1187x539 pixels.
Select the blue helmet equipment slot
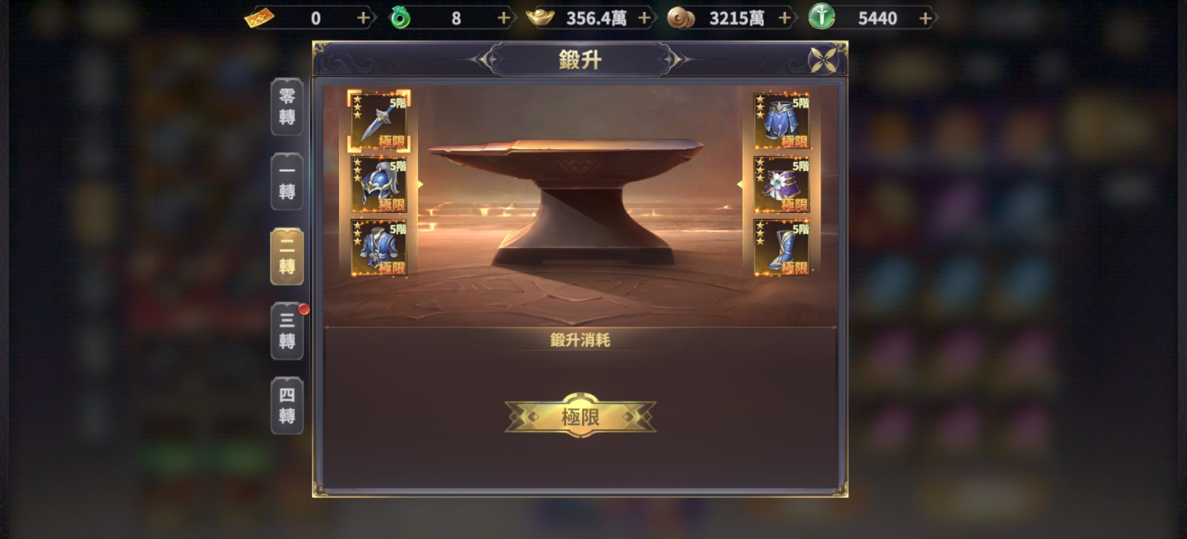click(x=379, y=184)
